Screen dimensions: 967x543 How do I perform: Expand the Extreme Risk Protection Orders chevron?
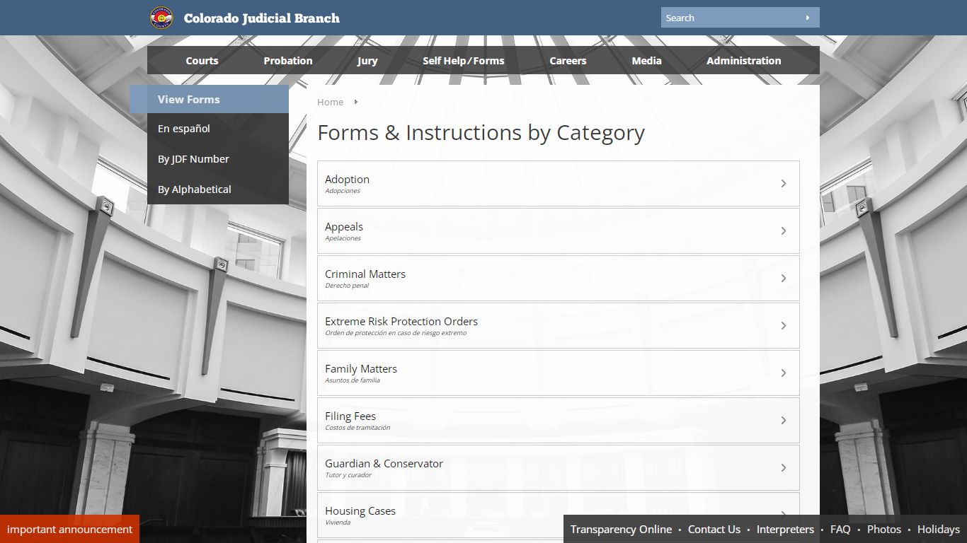pos(784,325)
